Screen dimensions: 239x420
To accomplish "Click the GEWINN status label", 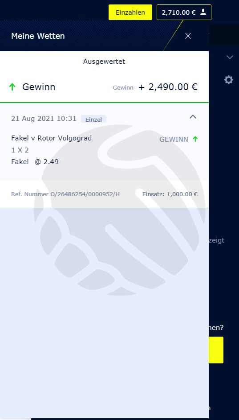I will click(x=174, y=139).
